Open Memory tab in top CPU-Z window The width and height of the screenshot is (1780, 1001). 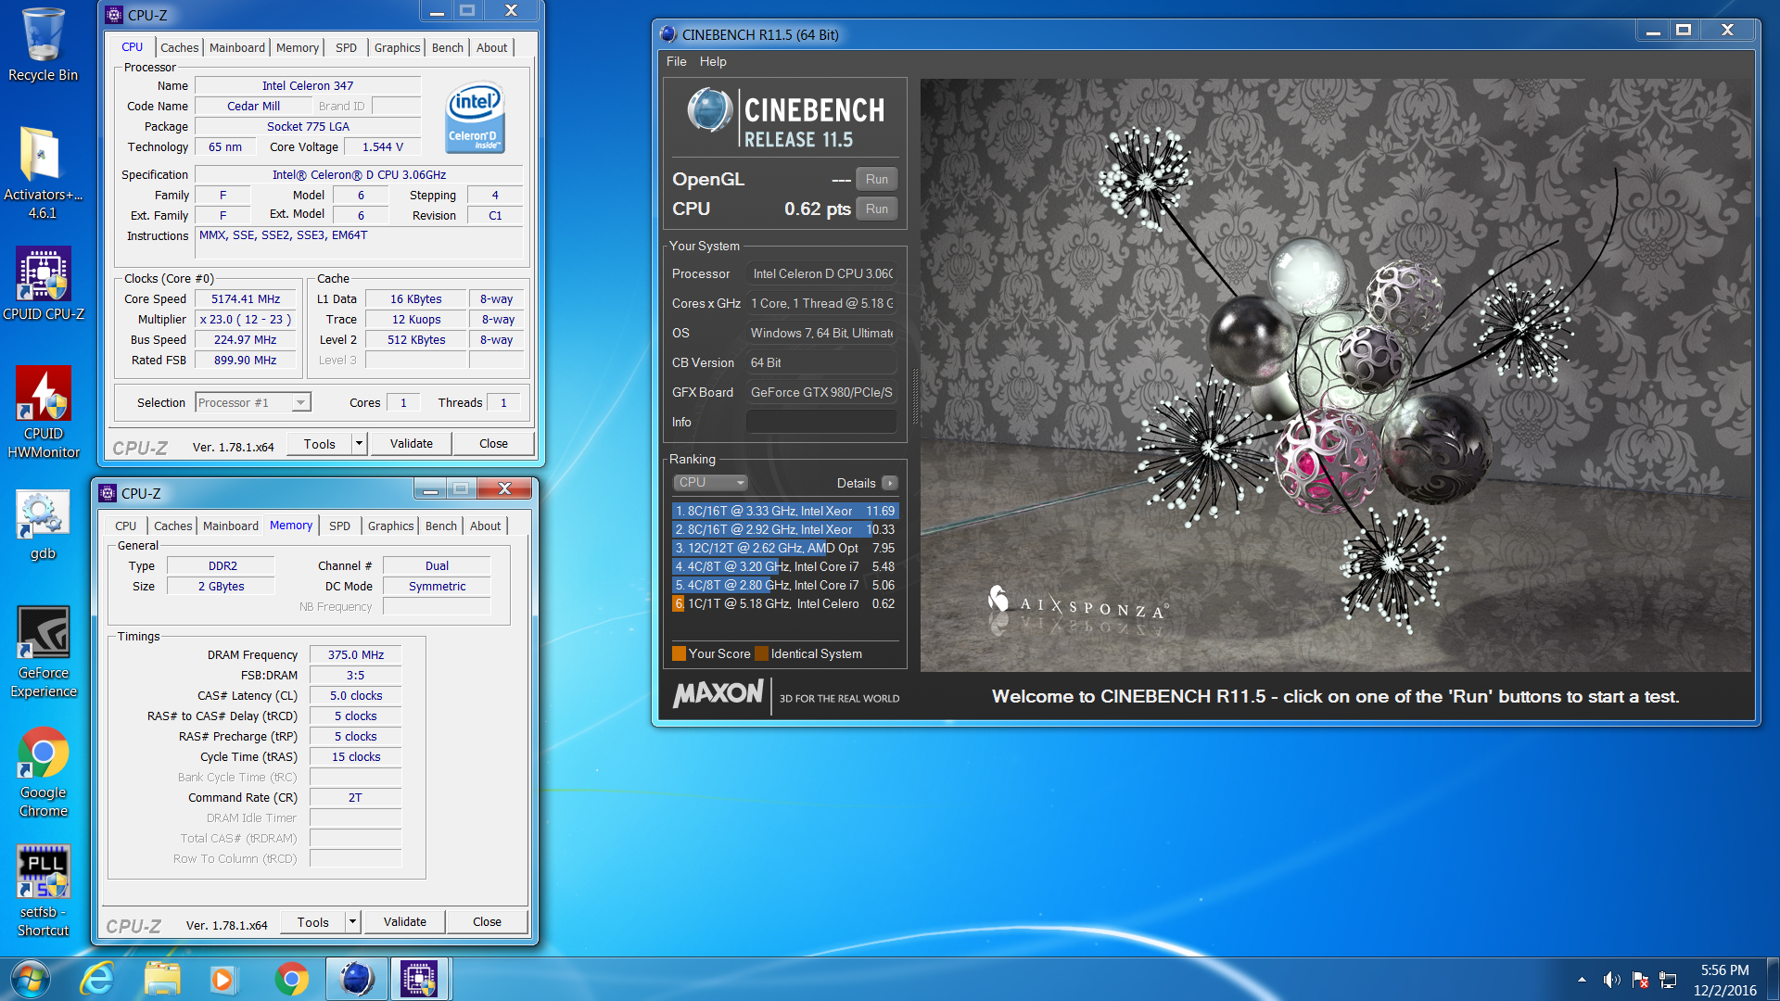(297, 47)
